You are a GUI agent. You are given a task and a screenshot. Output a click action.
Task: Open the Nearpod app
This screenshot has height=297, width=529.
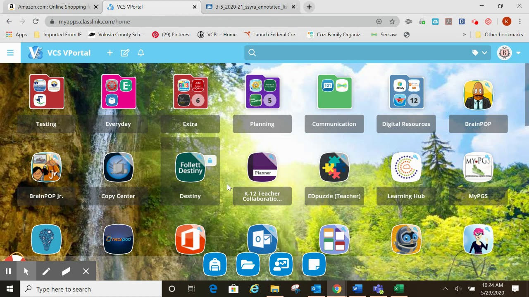pyautogui.click(x=118, y=239)
